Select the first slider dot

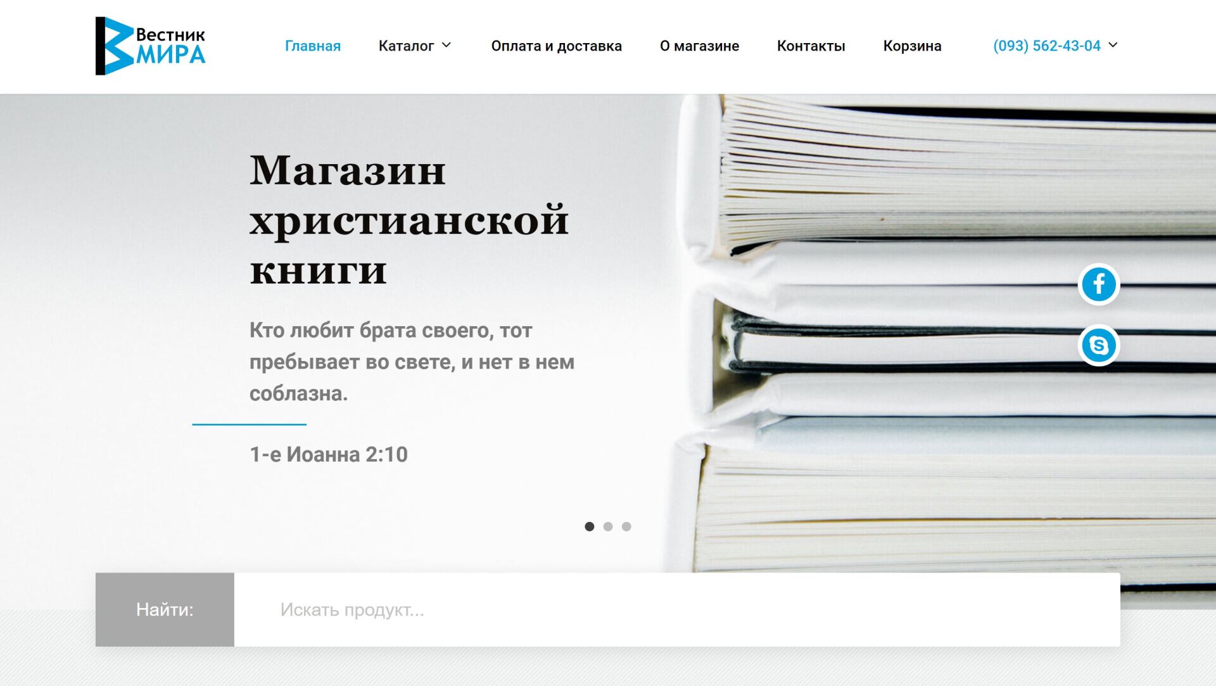click(590, 526)
